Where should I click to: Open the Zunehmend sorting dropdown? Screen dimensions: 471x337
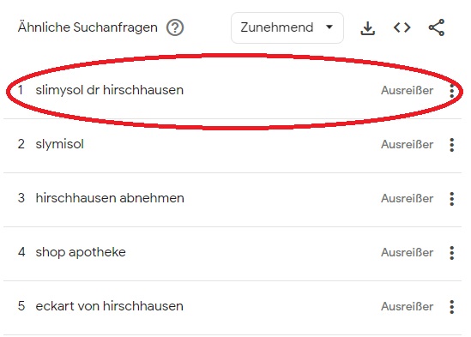click(x=287, y=27)
